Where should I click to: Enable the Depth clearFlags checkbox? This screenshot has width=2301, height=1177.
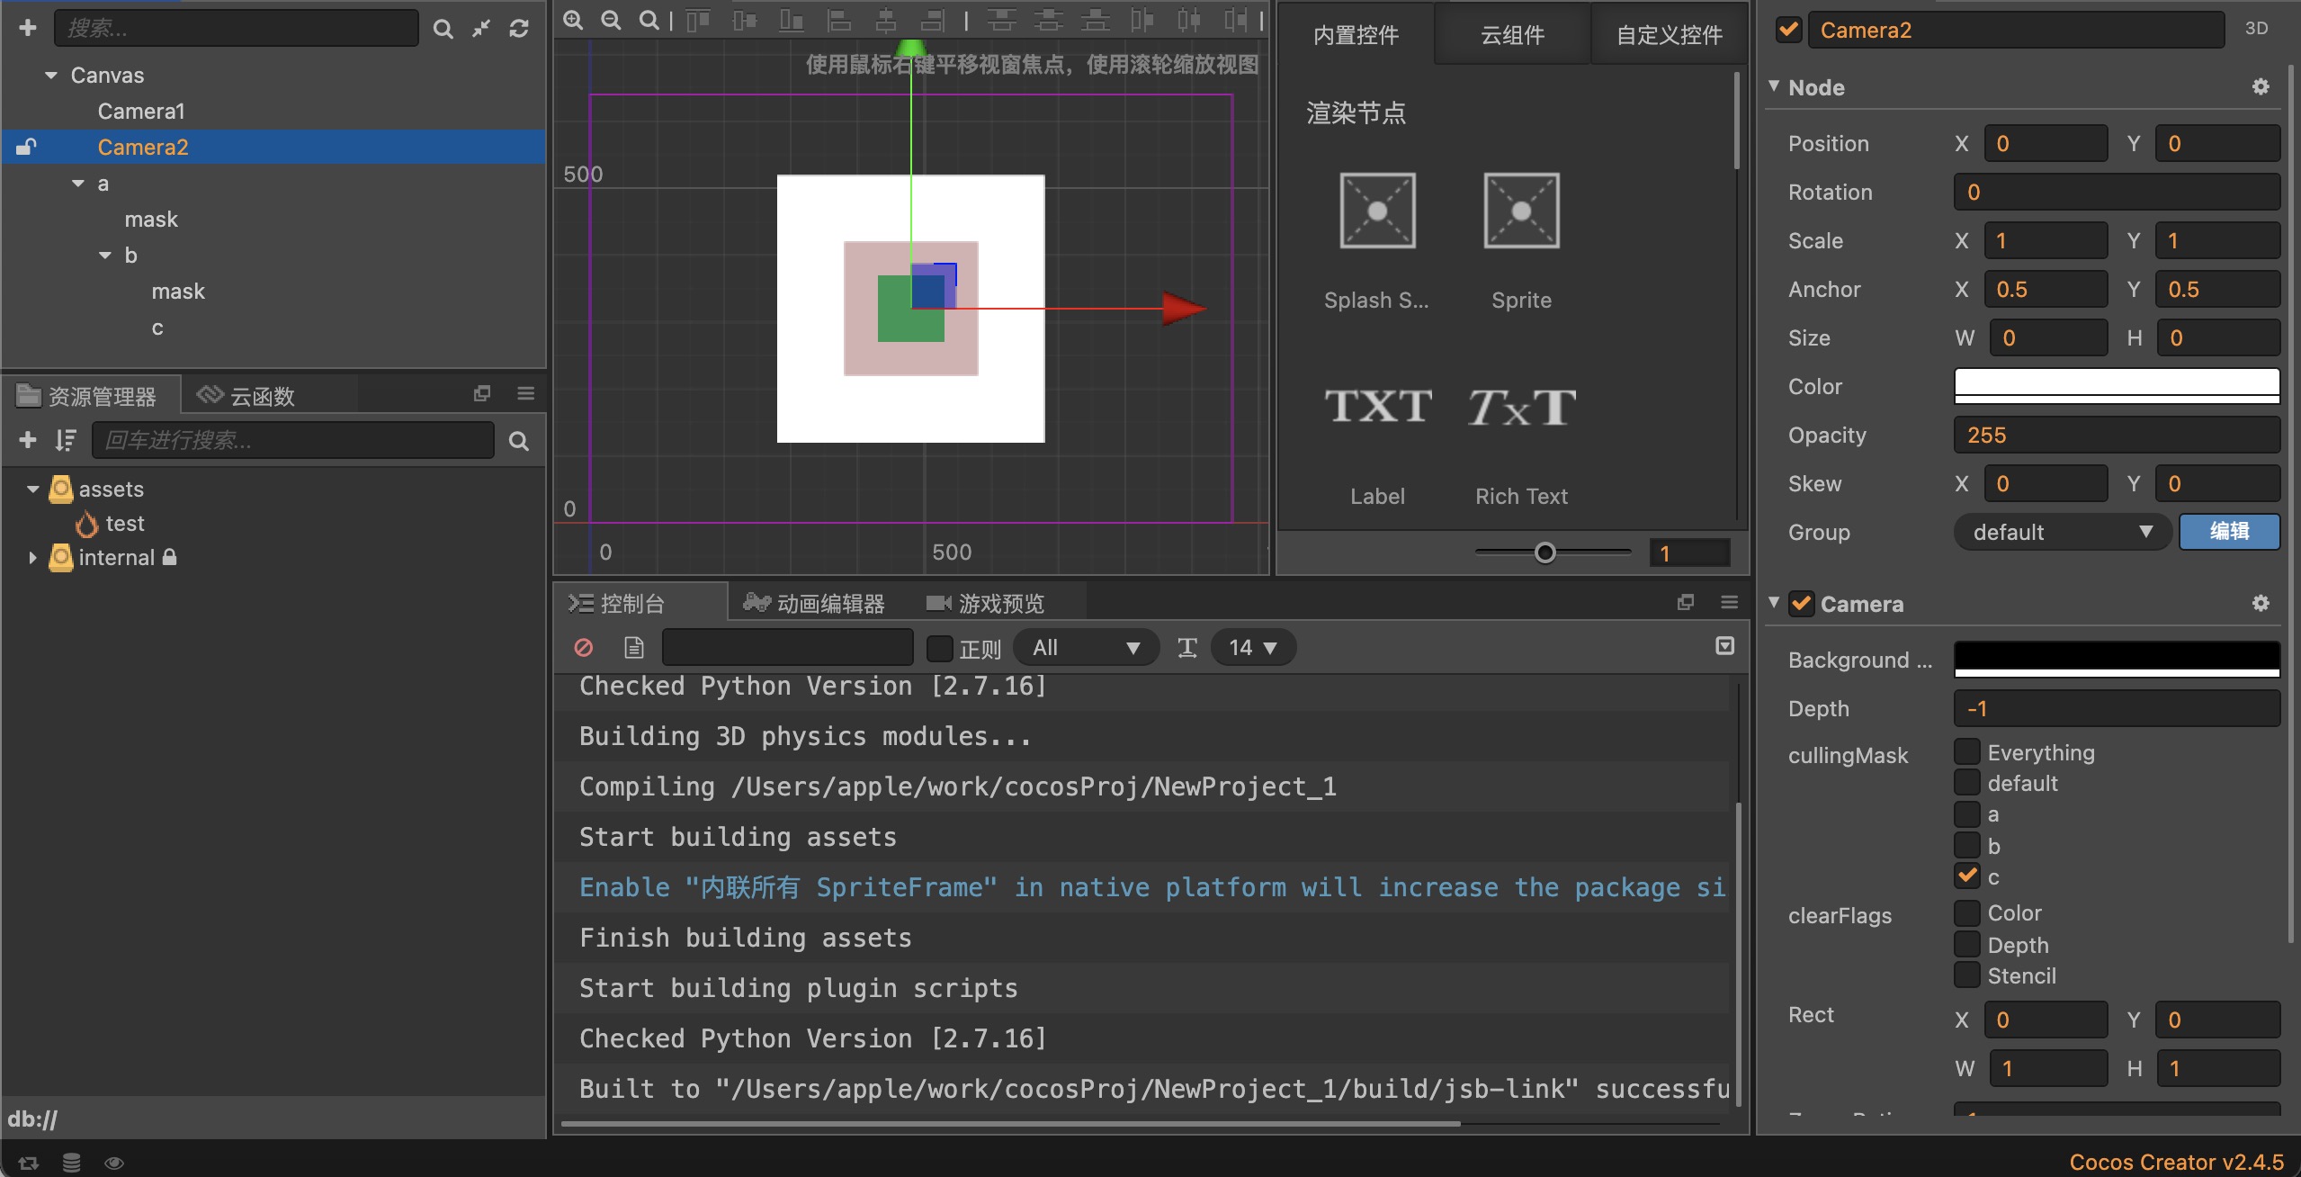point(1968,944)
